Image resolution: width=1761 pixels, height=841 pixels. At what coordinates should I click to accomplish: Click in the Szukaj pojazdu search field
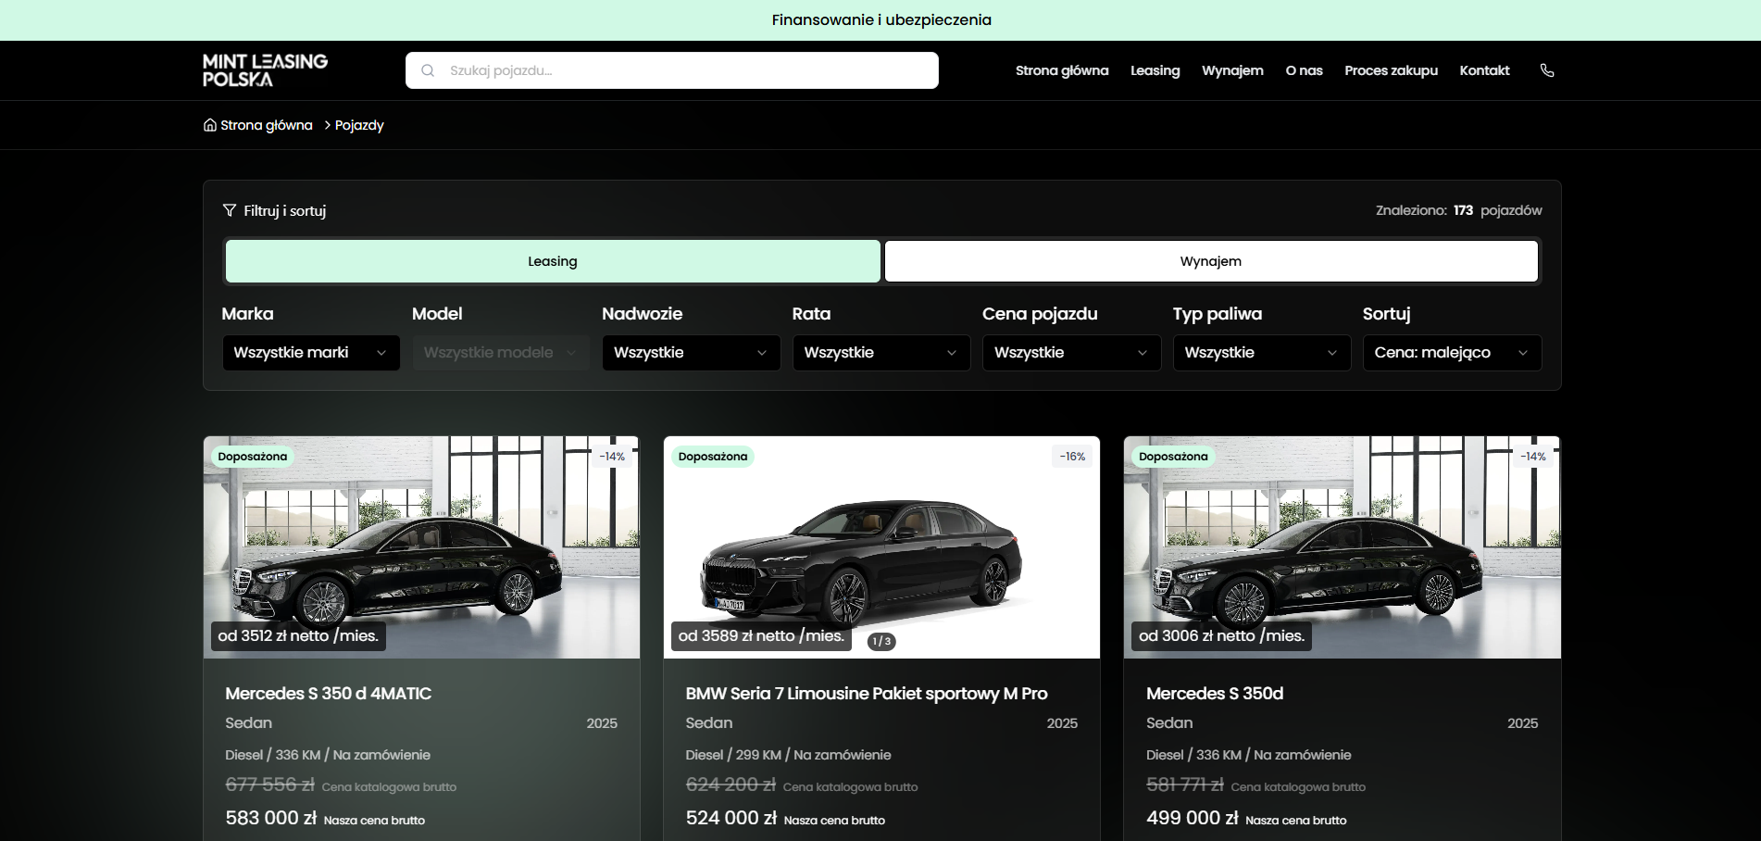click(672, 70)
